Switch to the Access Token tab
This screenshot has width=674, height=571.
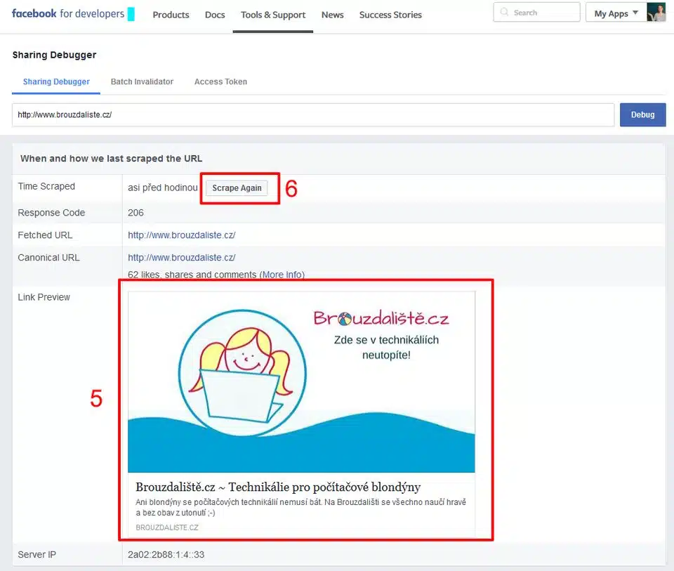(x=220, y=81)
